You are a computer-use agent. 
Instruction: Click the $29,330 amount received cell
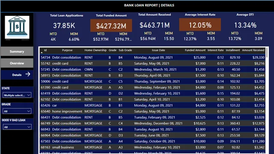tap(258, 57)
